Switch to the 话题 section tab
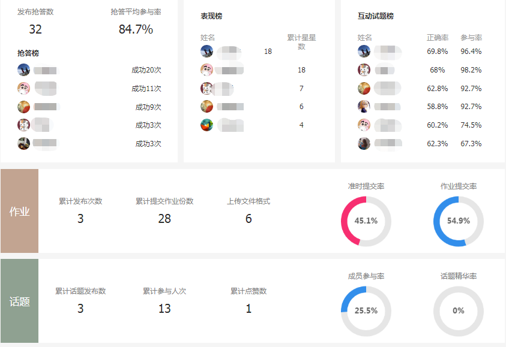Viewport: 506px width, 347px height. (x=20, y=301)
